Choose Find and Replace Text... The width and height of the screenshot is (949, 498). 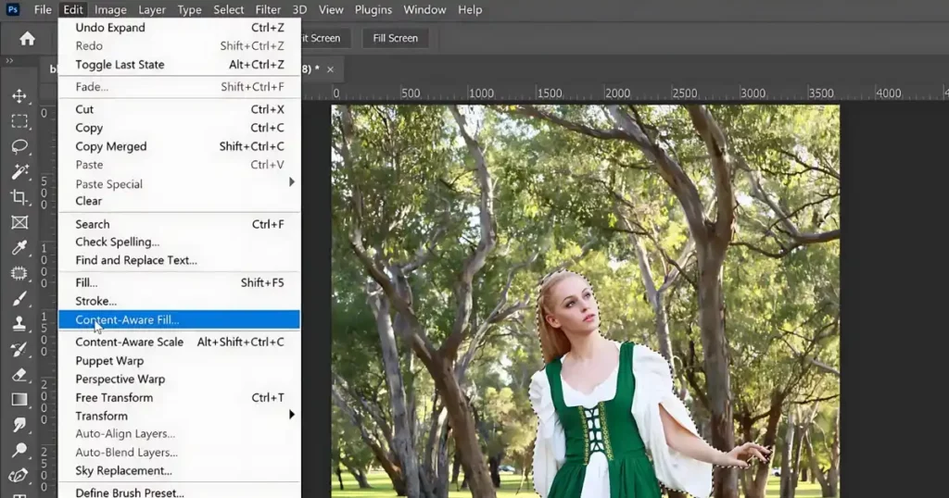(179, 260)
